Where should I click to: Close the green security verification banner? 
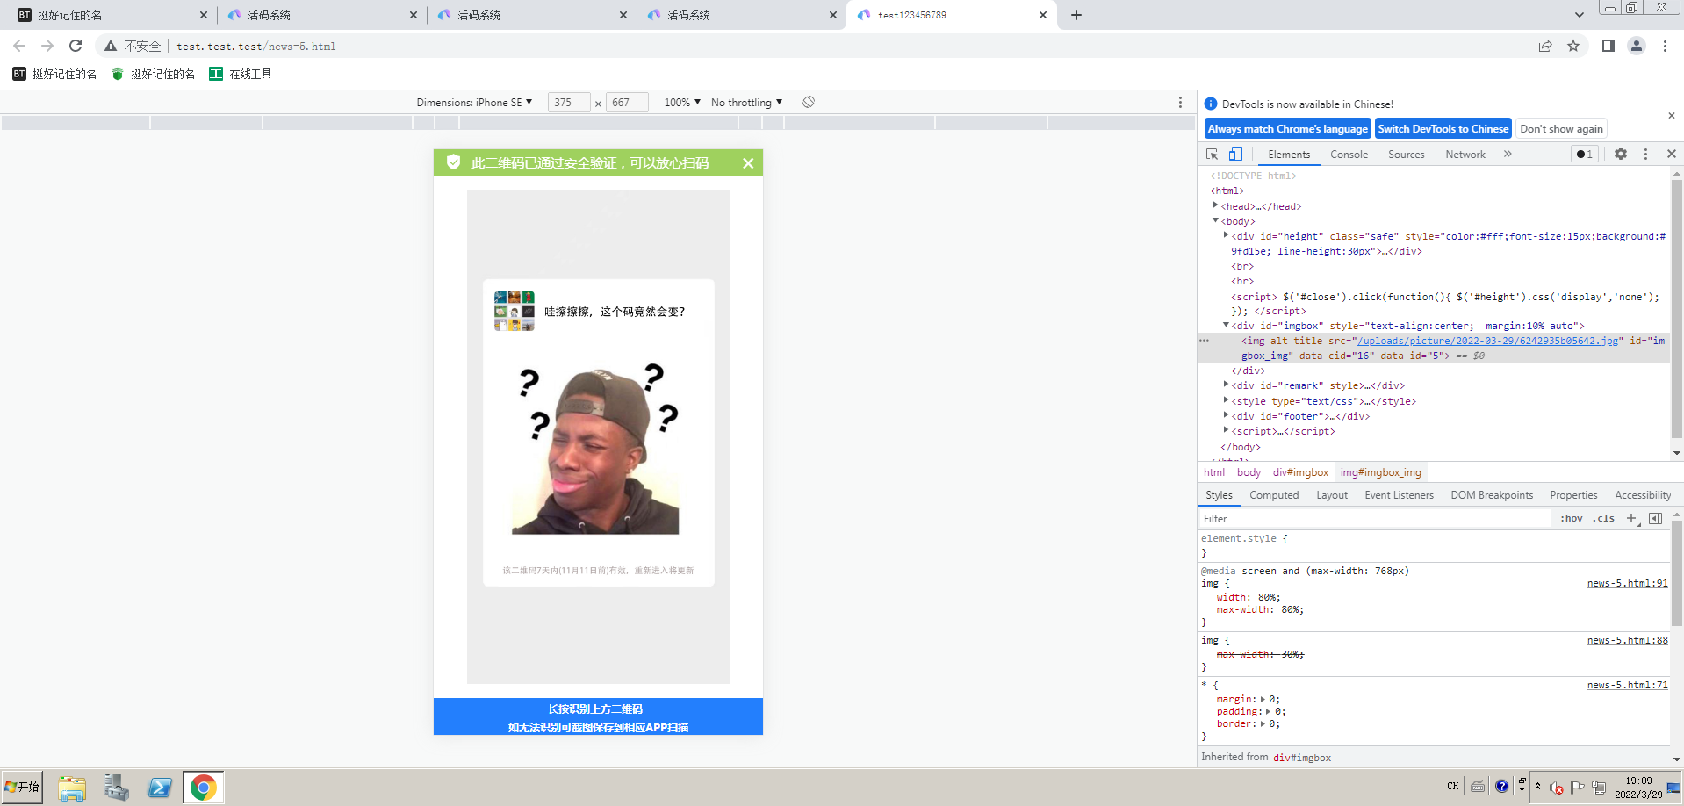748,162
